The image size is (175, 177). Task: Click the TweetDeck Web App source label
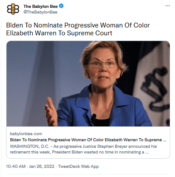[x=79, y=167]
